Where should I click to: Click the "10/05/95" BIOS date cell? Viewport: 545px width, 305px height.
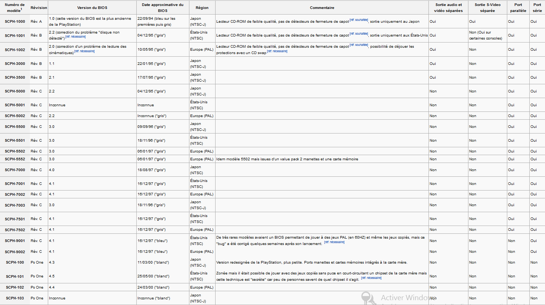(163, 50)
